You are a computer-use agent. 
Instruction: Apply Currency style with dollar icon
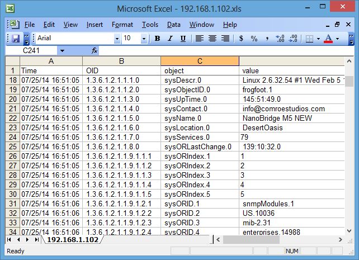coord(241,39)
